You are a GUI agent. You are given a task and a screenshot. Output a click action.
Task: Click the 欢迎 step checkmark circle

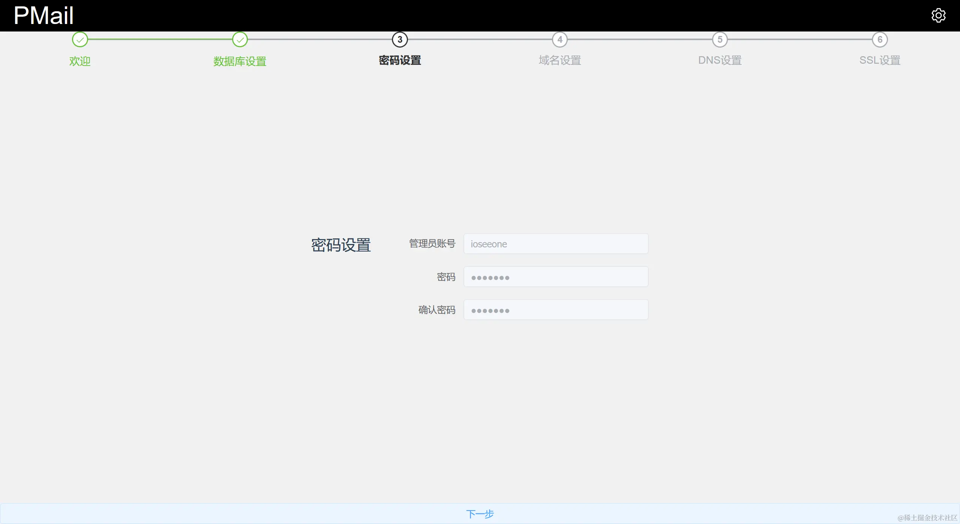pyautogui.click(x=80, y=39)
